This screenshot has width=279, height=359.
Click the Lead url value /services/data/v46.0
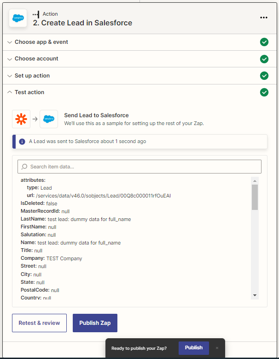103,196
